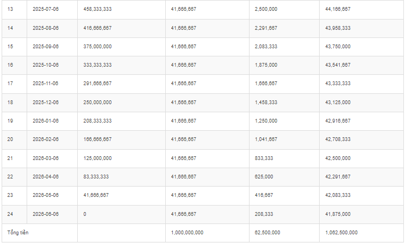Click row number 22 cell

point(10,176)
